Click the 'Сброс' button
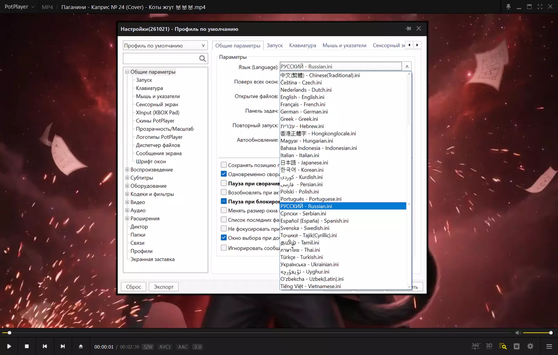558x355 pixels. (x=134, y=287)
